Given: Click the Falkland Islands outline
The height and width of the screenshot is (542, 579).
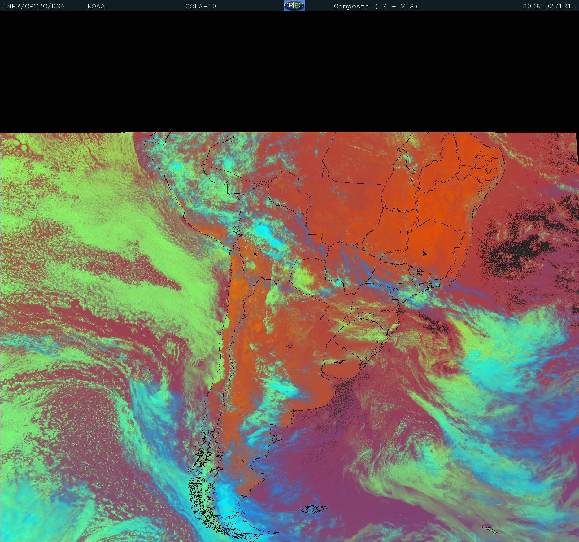Looking at the screenshot, I should click(314, 509).
